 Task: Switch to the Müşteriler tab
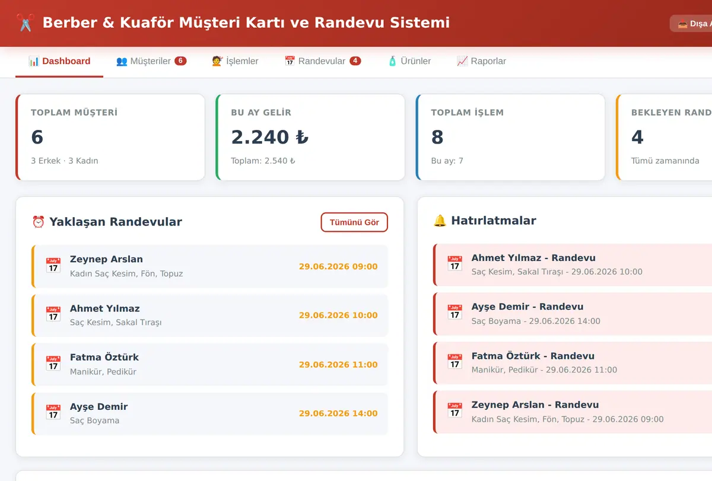tap(151, 61)
